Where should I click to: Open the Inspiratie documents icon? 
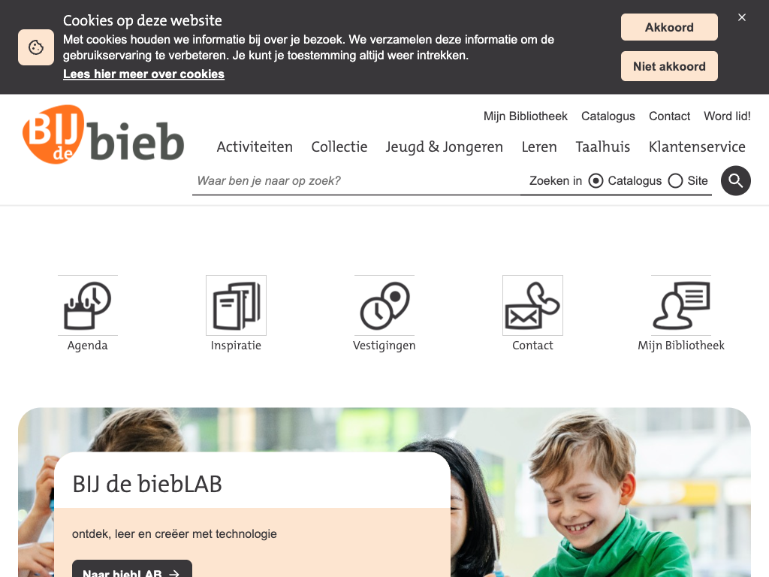[x=236, y=305]
